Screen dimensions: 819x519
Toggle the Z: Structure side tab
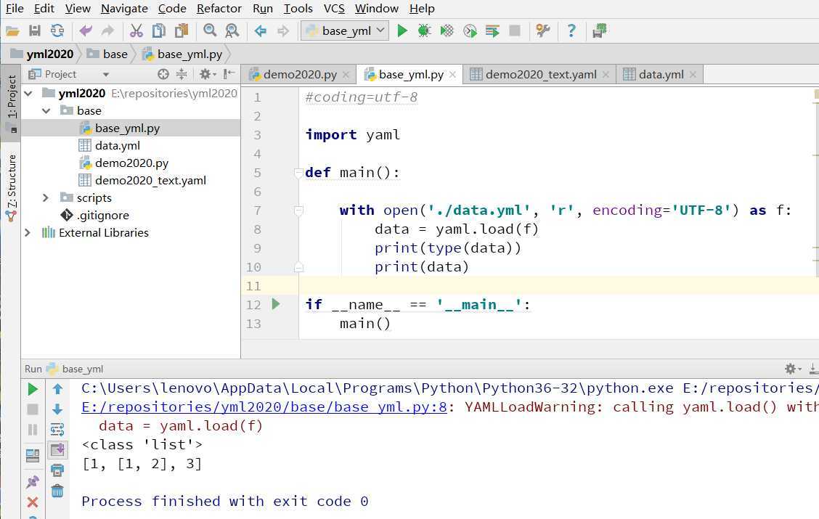click(x=12, y=187)
